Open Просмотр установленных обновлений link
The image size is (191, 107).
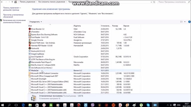tap(13, 16)
